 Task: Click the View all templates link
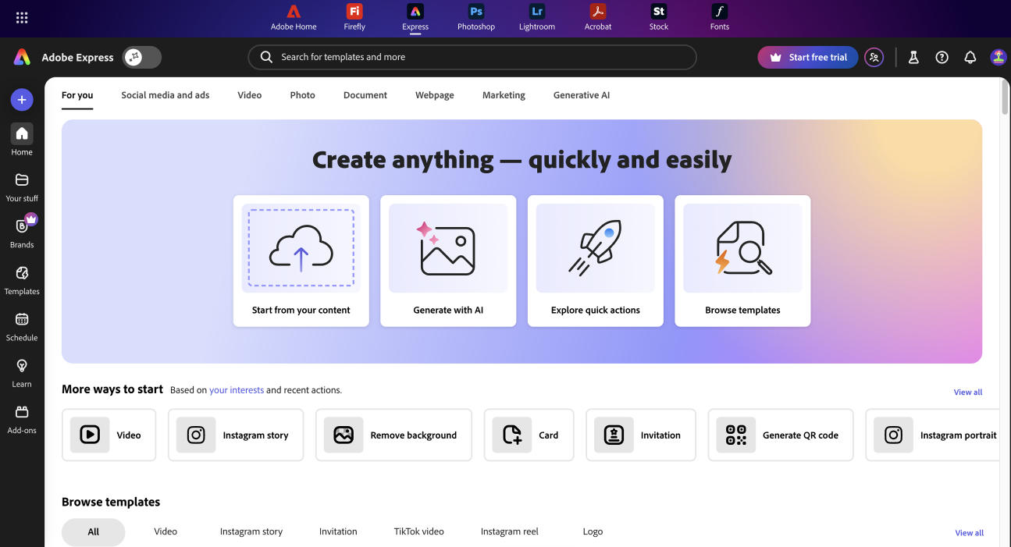coord(969,532)
